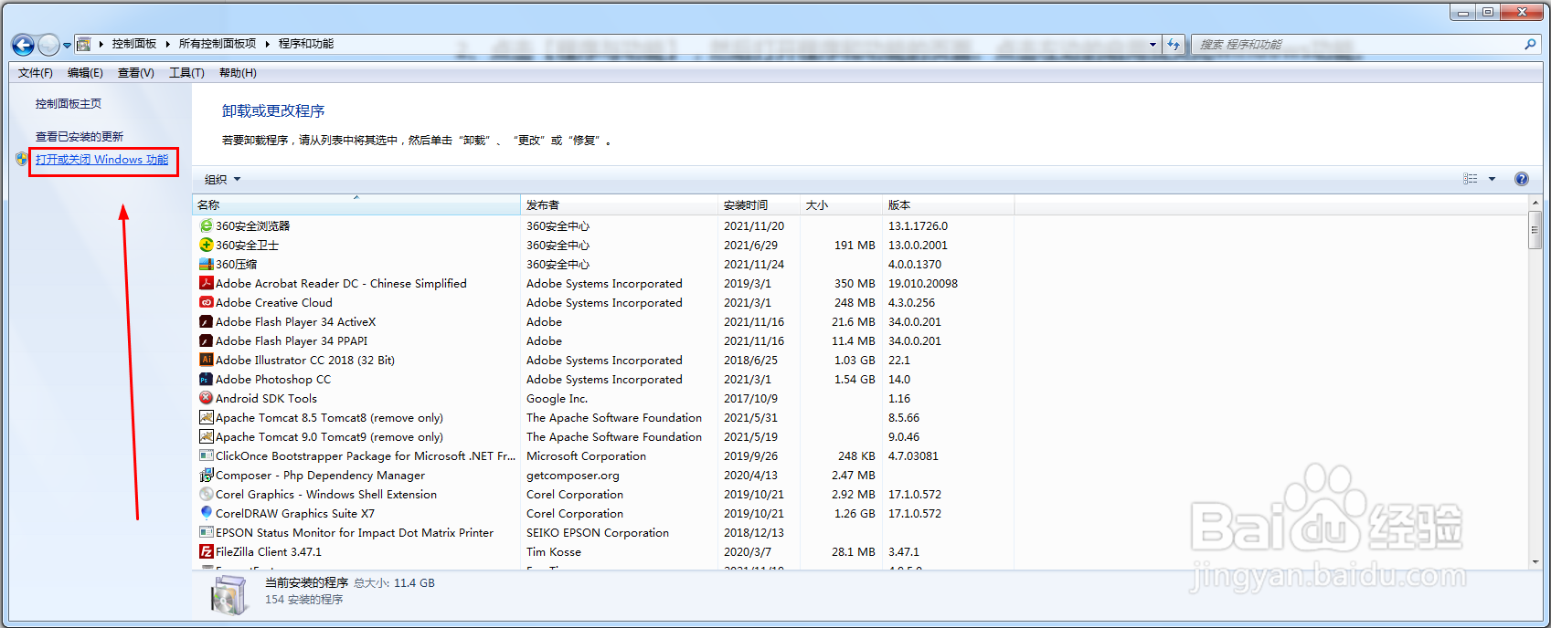
Task: Expand the arrow after 所有控制面板项 breadcrumb
Action: click(x=268, y=44)
